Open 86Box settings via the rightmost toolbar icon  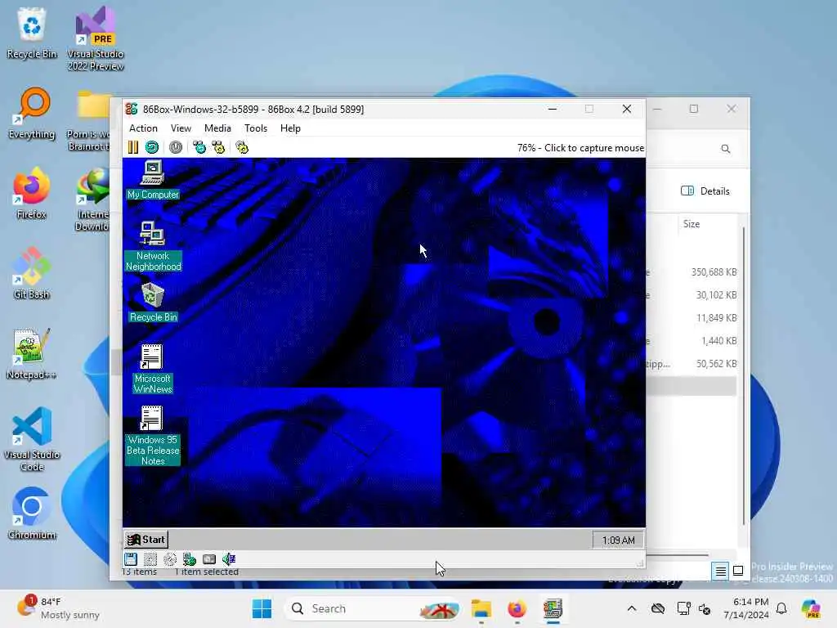pos(242,147)
